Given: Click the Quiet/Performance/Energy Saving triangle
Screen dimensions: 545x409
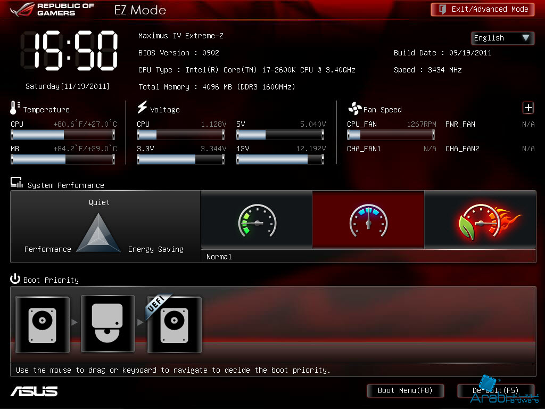Looking at the screenshot, I should [98, 233].
